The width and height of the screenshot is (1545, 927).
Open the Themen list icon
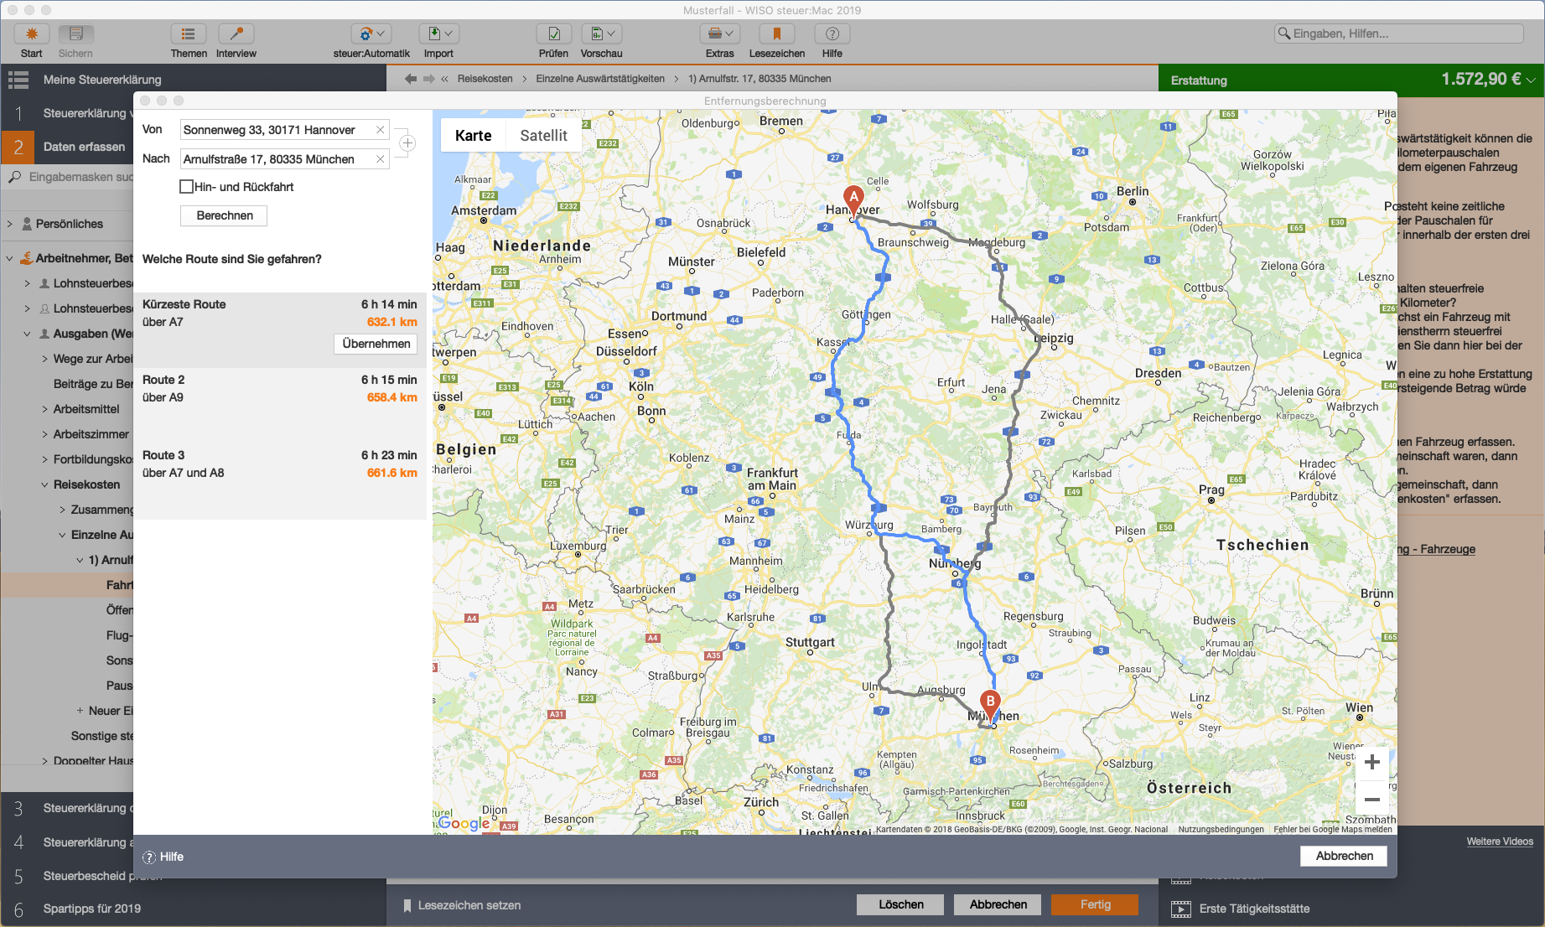click(189, 34)
